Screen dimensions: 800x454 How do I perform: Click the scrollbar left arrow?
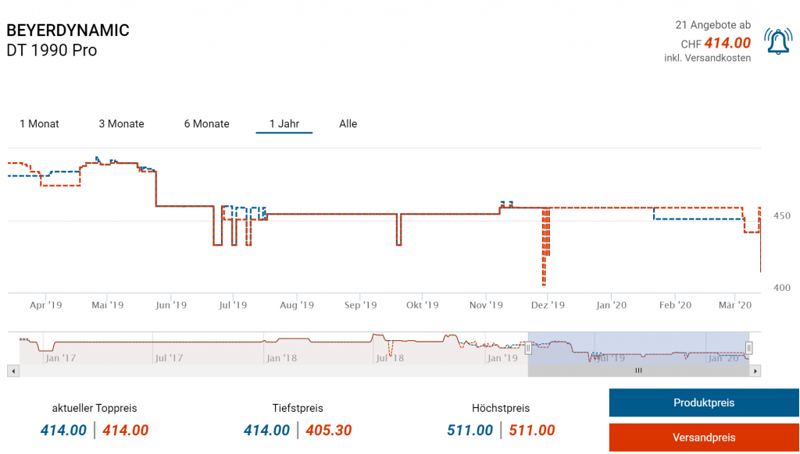[12, 371]
